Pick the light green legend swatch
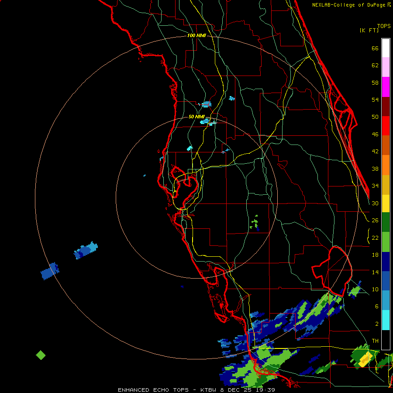393x393 pixels. coord(386,242)
